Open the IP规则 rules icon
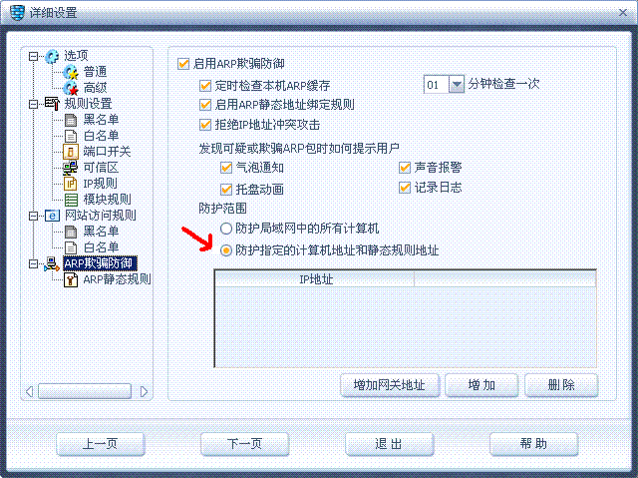Viewport: 638px width, 478px height. point(71,184)
